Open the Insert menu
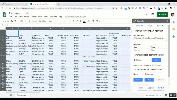The height and width of the screenshot is (100, 177). pyautogui.click(x=27, y=17)
